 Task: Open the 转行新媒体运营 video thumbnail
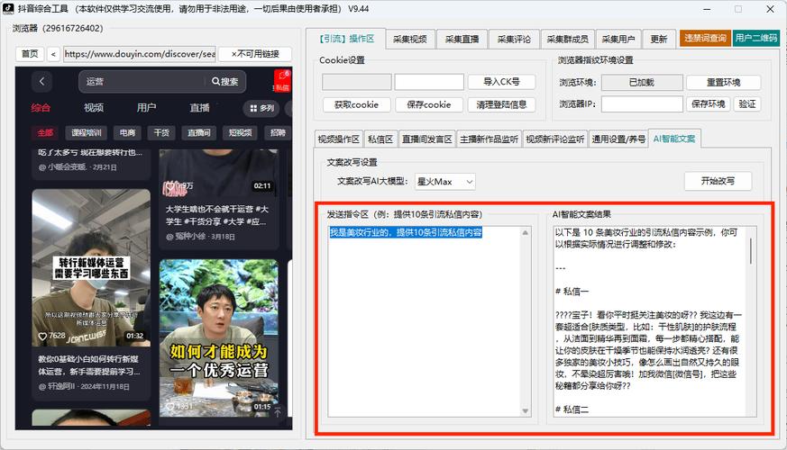click(x=91, y=267)
